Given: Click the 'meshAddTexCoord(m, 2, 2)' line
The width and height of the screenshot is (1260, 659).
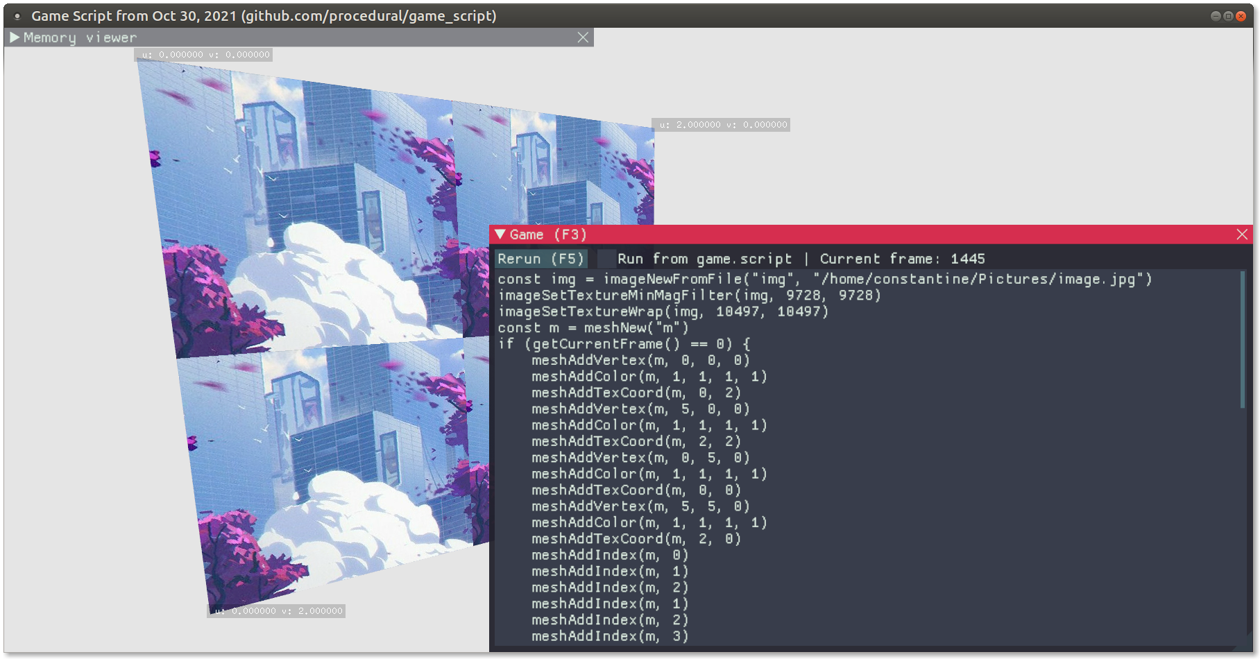Looking at the screenshot, I should (x=637, y=441).
